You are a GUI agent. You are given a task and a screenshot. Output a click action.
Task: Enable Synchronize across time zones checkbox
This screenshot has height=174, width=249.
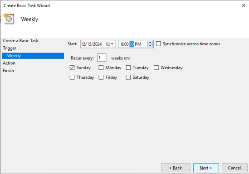click(x=158, y=44)
